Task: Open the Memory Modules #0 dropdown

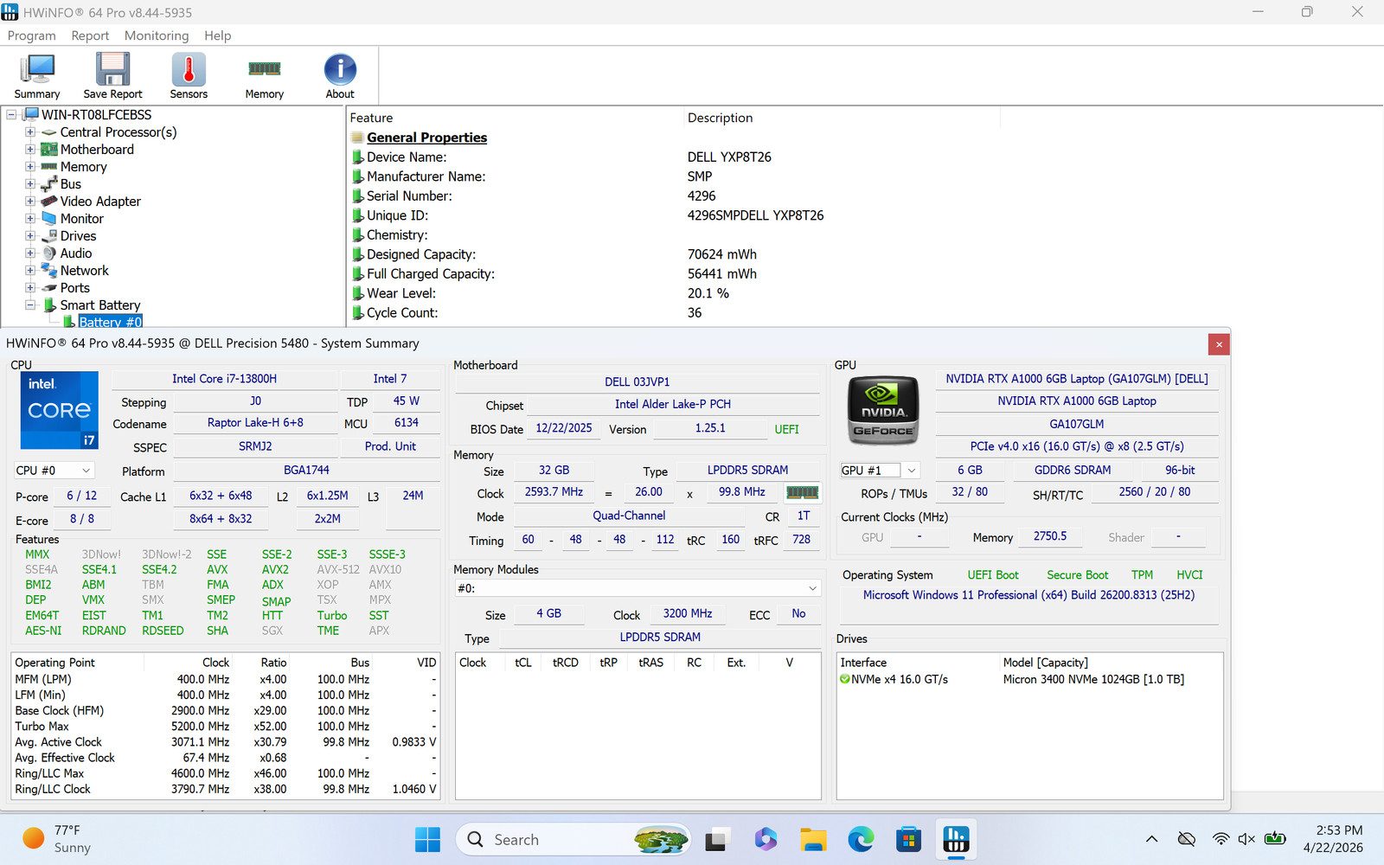Action: point(638,588)
